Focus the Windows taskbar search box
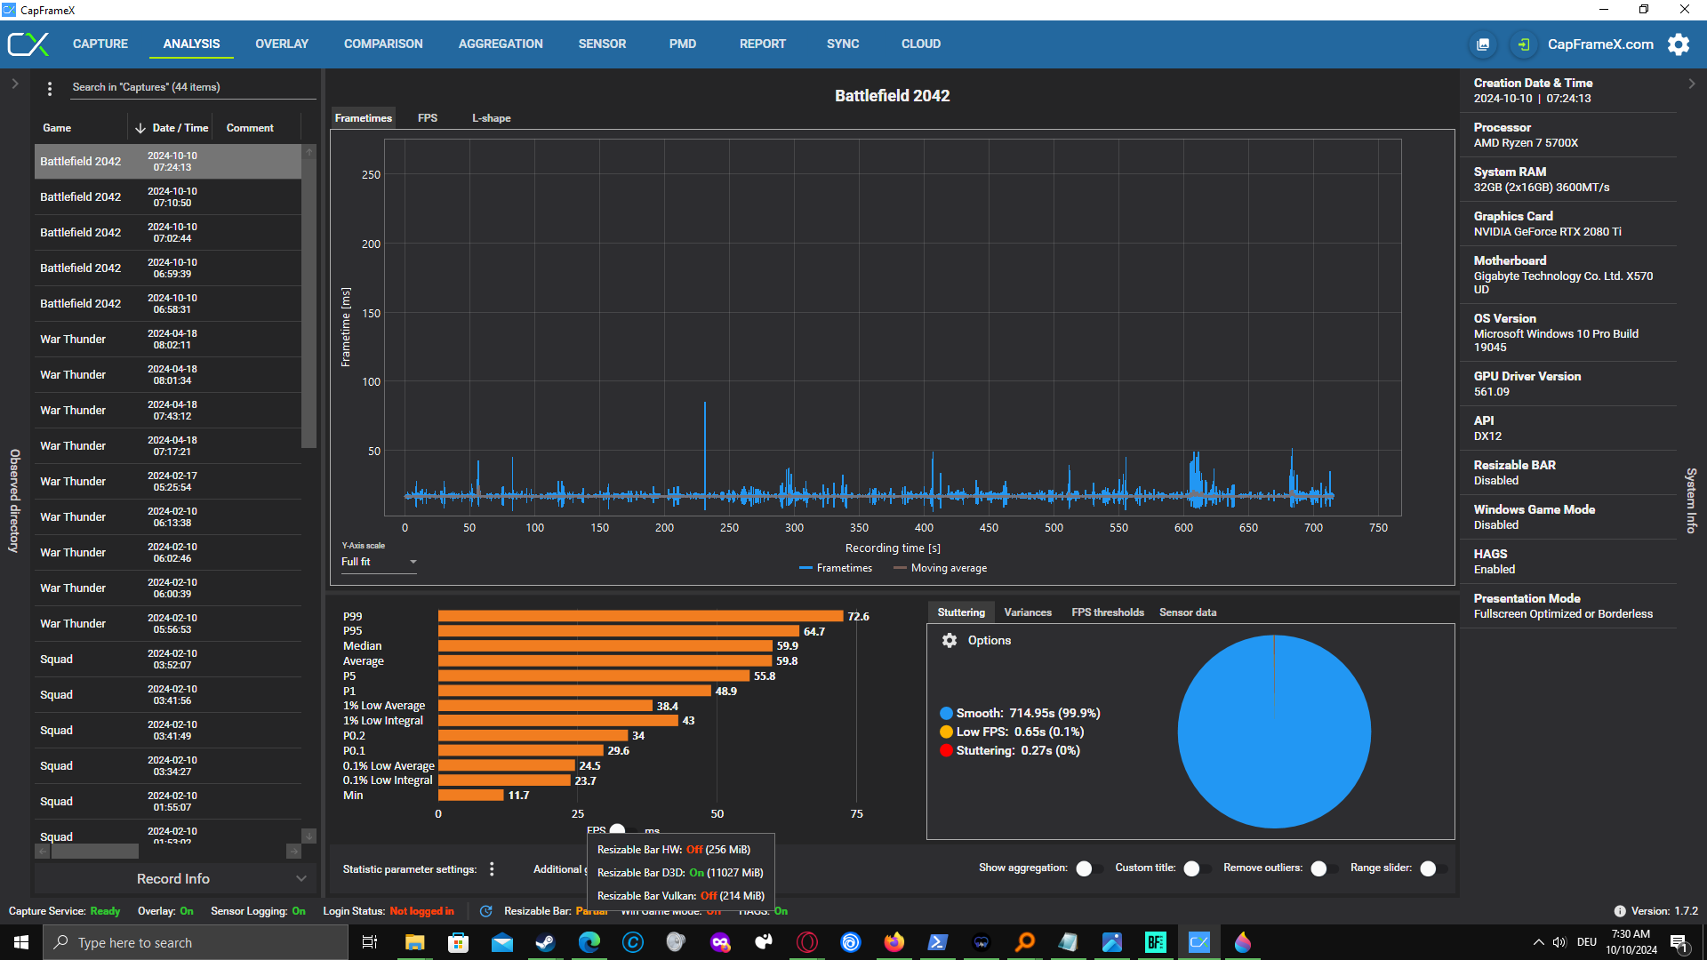The image size is (1707, 960). [196, 942]
